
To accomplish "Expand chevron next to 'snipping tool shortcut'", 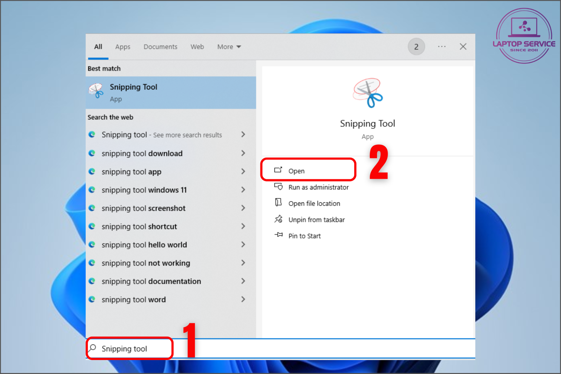I will (x=243, y=226).
